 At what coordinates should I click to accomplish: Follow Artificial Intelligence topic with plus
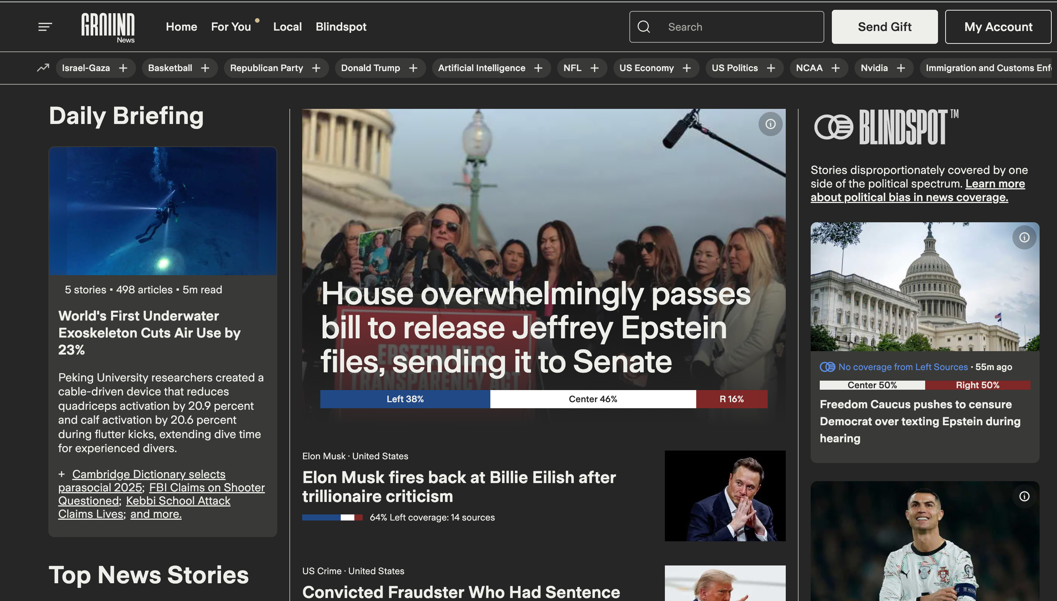click(x=538, y=68)
